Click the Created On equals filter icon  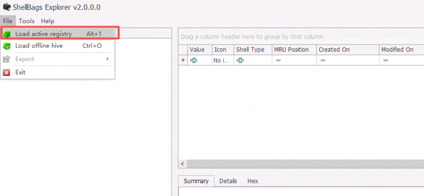(323, 60)
